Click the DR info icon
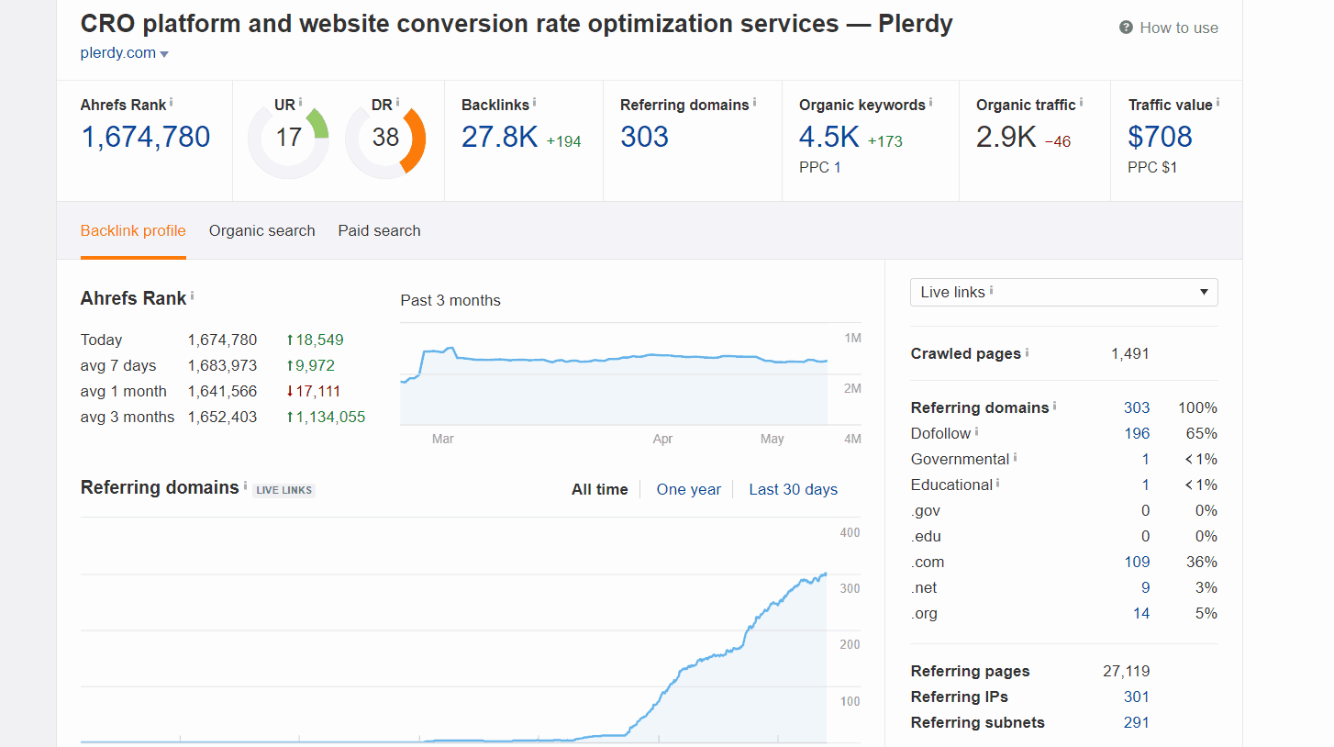1334x747 pixels. point(397,102)
